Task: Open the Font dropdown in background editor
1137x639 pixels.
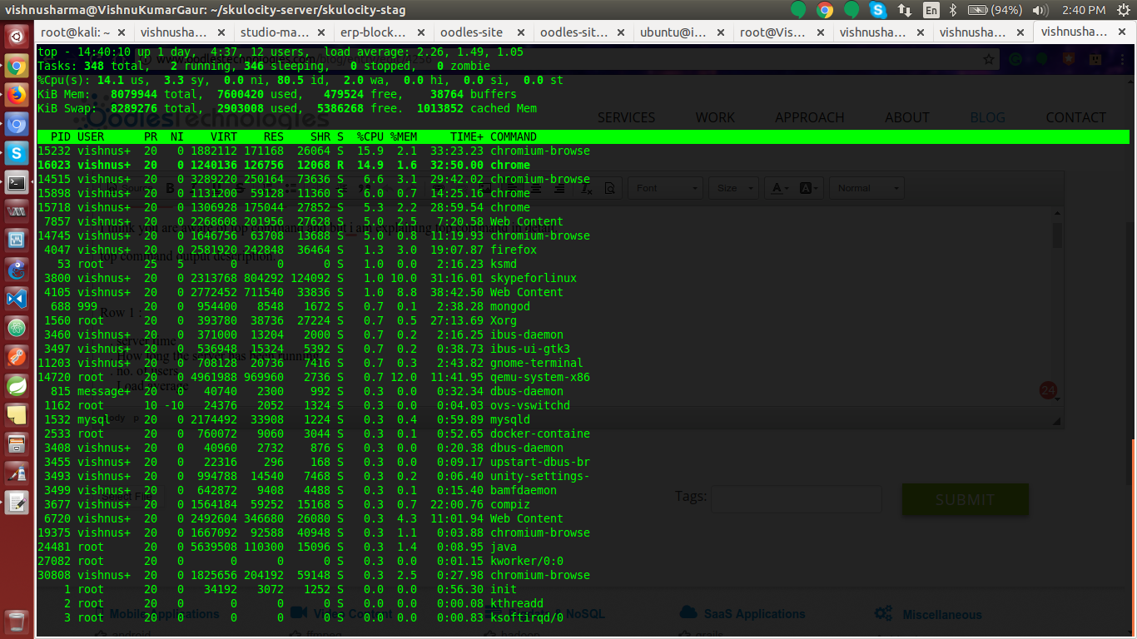Action: [x=667, y=188]
